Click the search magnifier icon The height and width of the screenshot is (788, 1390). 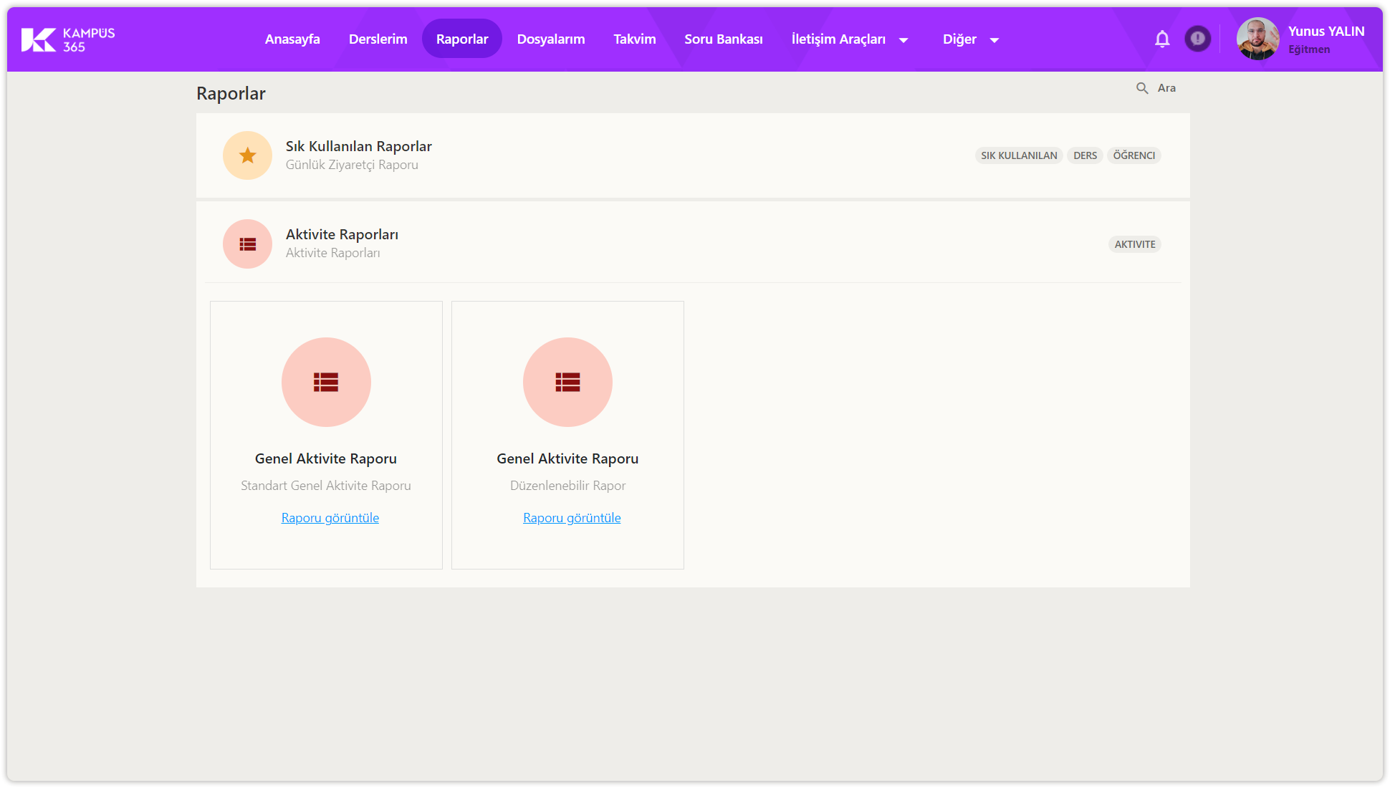coord(1142,88)
